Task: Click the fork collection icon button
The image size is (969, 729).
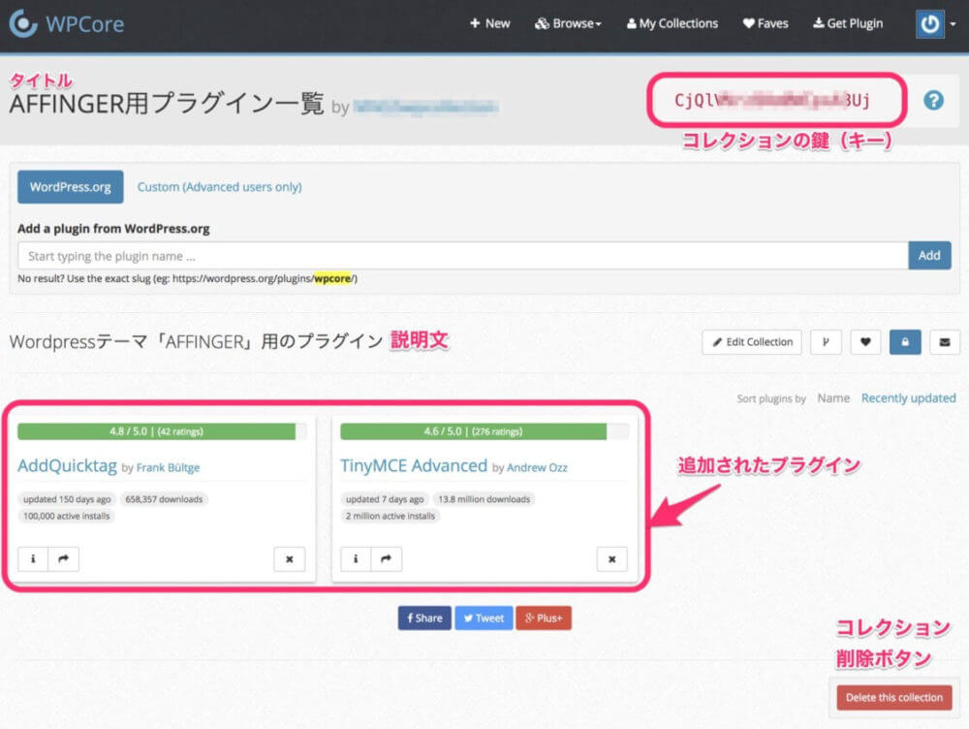Action: [x=826, y=342]
